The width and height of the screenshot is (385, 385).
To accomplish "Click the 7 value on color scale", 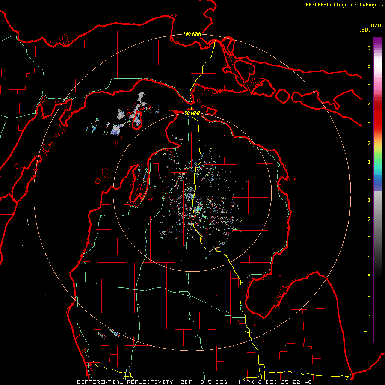I will point(369,48).
